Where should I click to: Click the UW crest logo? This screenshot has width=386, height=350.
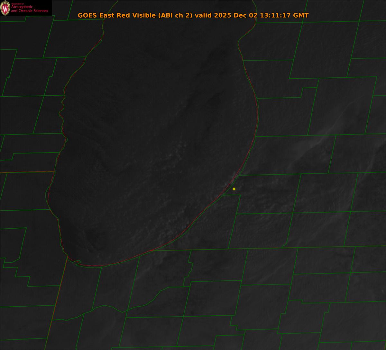5,8
